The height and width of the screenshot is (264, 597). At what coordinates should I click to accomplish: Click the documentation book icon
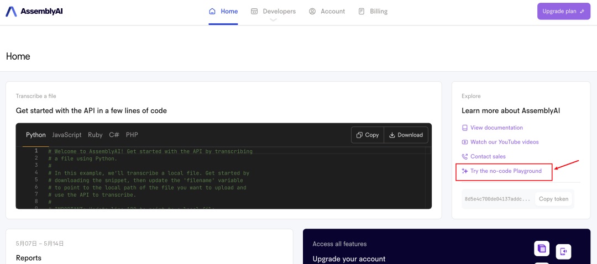tap(464, 128)
